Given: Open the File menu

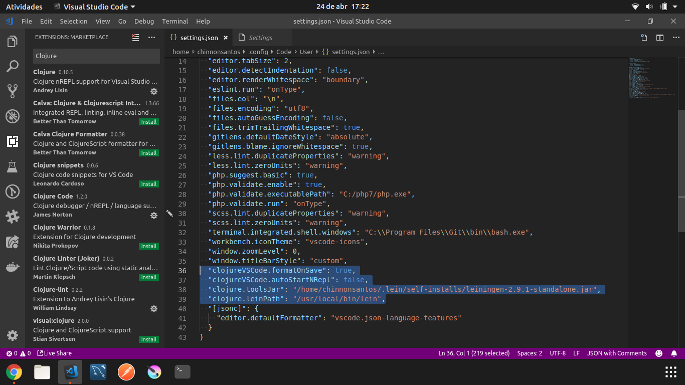Looking at the screenshot, I should click(27, 21).
